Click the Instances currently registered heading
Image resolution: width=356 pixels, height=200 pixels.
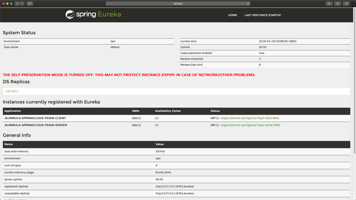pos(51,102)
